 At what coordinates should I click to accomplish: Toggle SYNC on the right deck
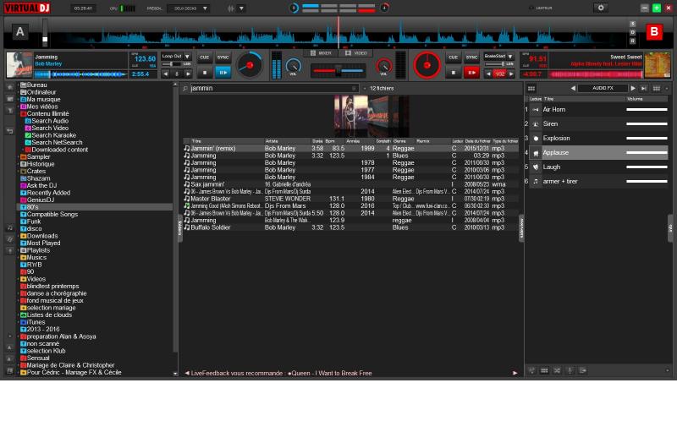(471, 57)
